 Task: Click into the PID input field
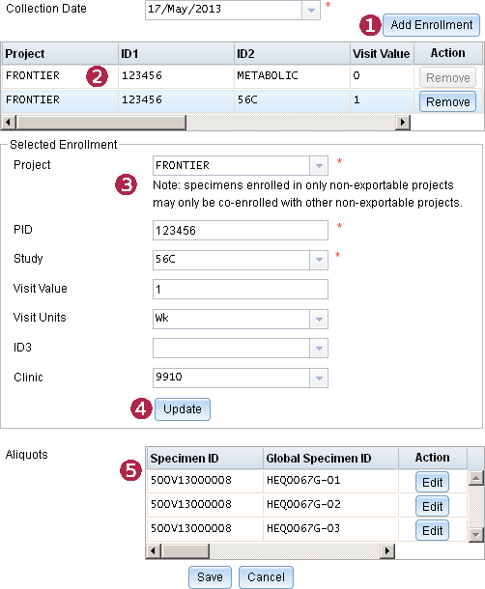pyautogui.click(x=241, y=230)
